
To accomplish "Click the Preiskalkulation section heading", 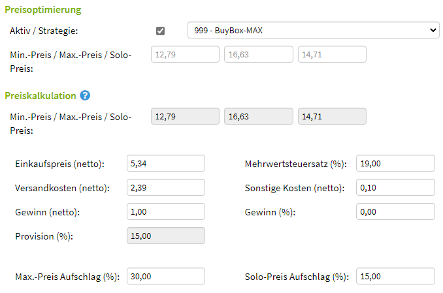I will click(x=41, y=96).
